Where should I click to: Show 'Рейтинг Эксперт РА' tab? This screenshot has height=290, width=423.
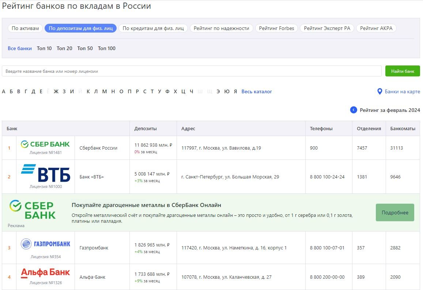coord(327,28)
